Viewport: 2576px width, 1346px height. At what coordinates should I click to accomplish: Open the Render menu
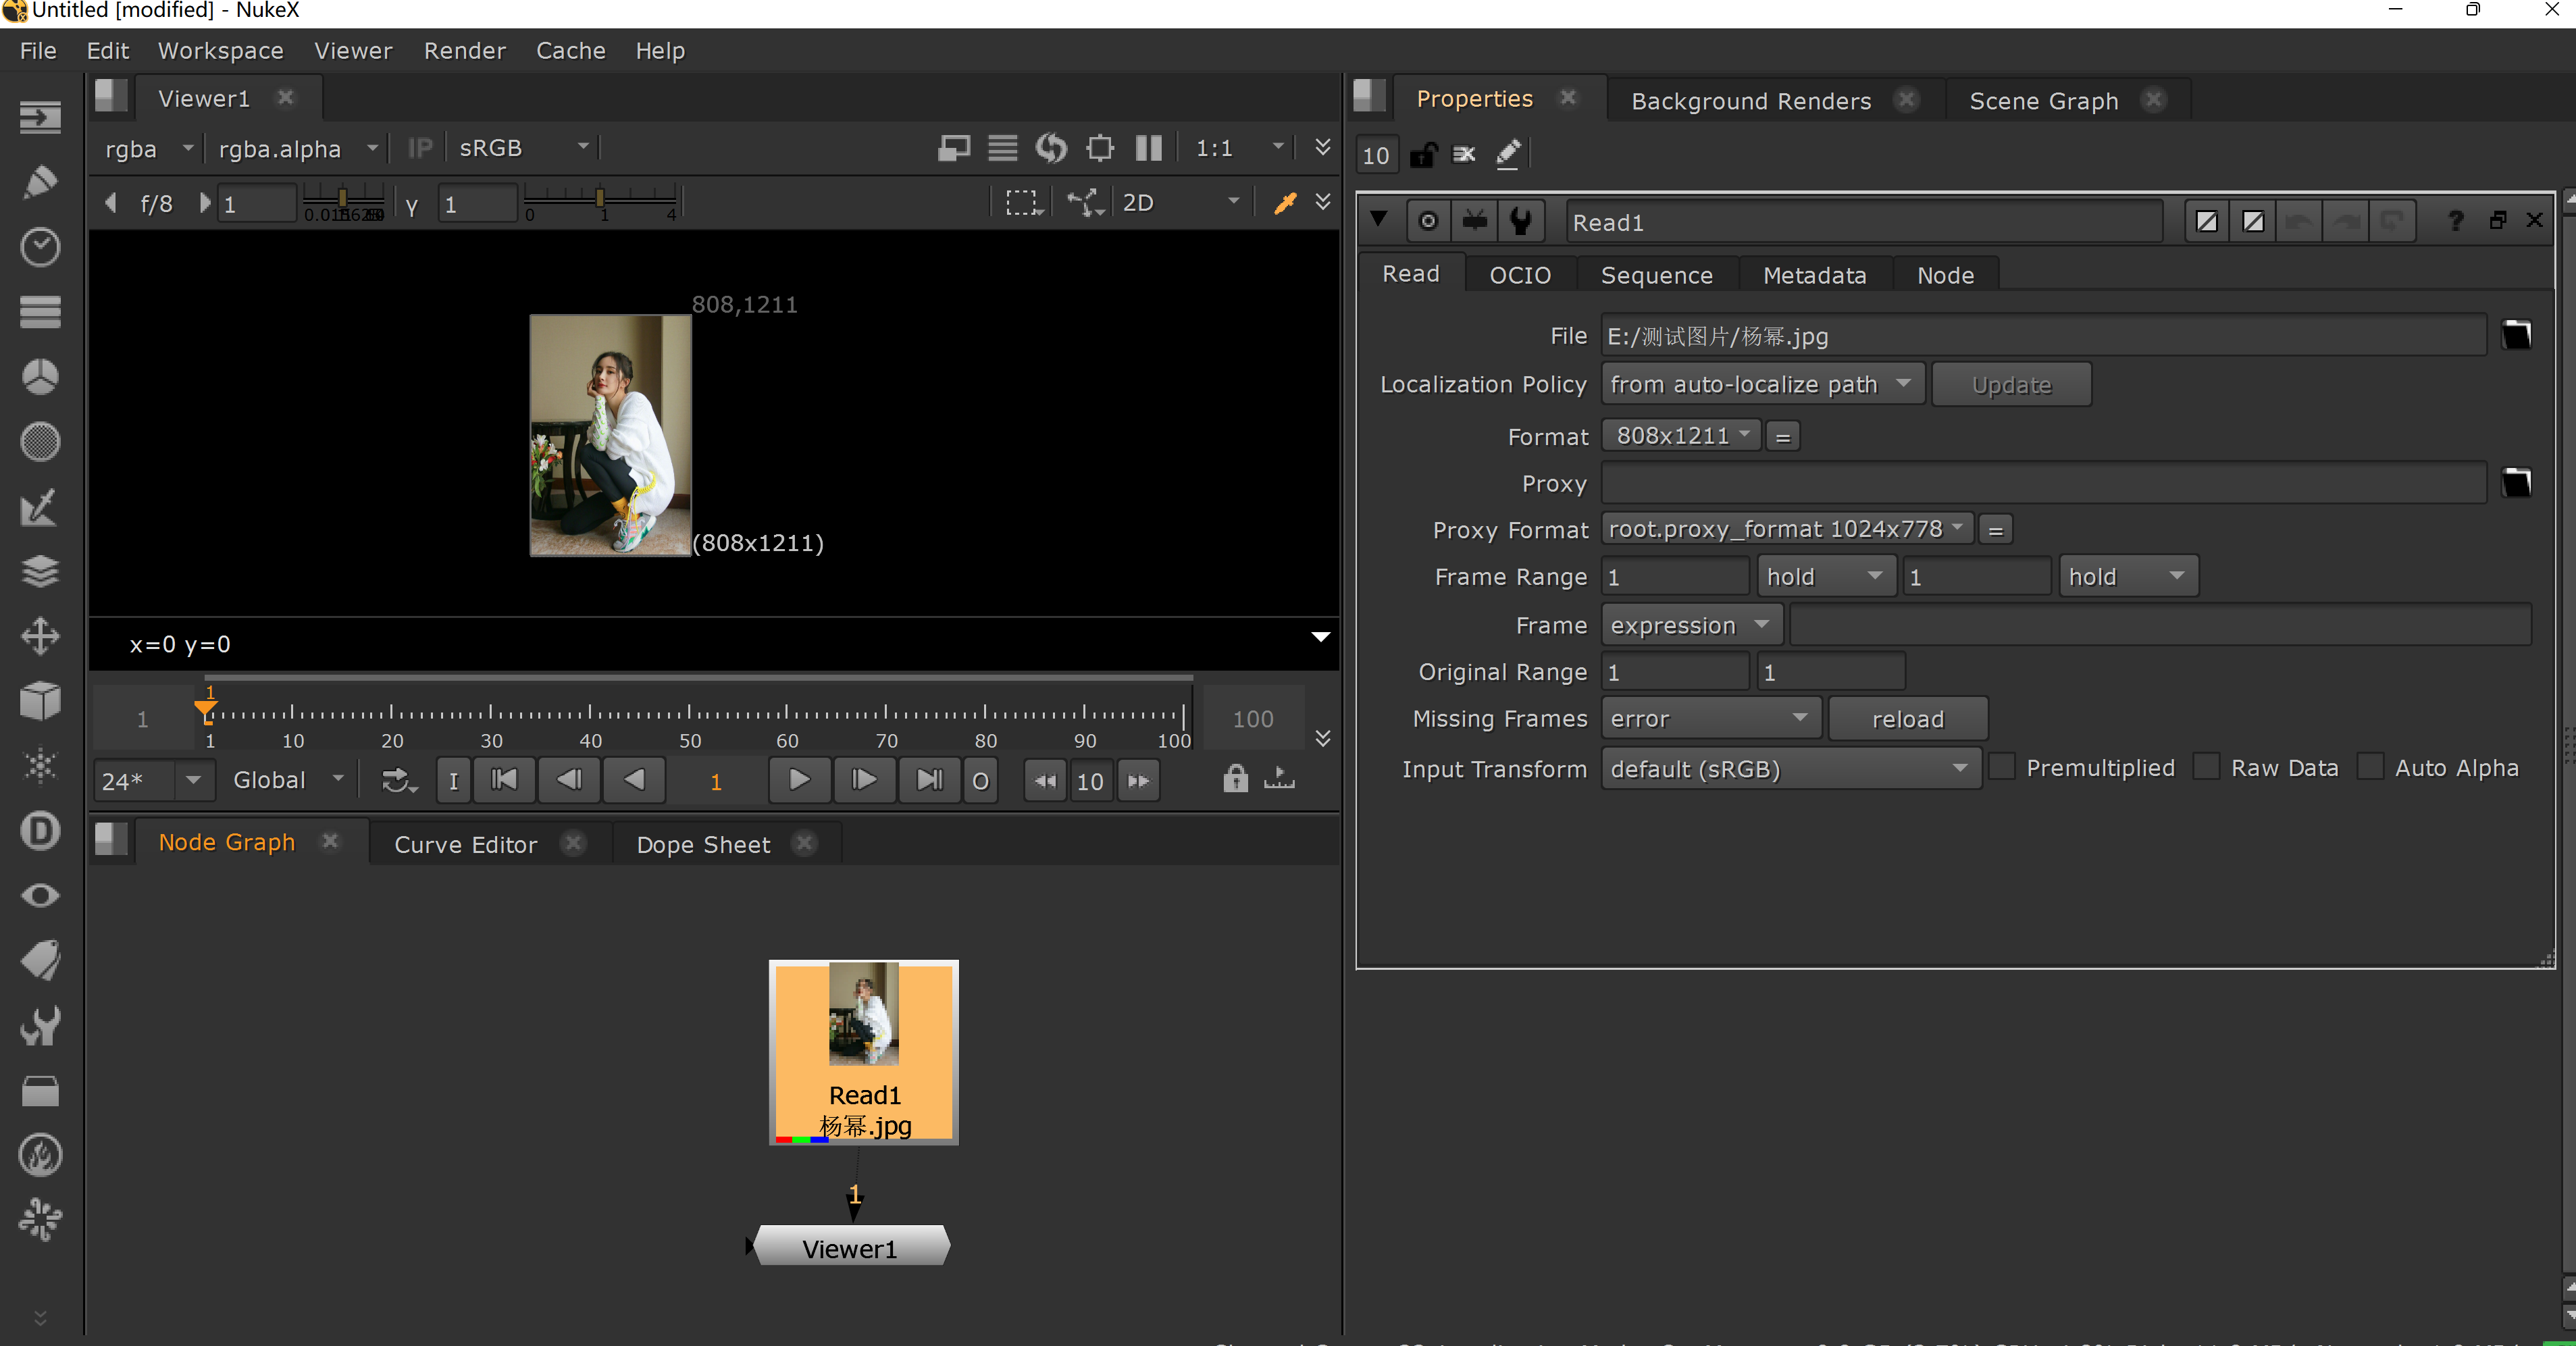[x=464, y=50]
